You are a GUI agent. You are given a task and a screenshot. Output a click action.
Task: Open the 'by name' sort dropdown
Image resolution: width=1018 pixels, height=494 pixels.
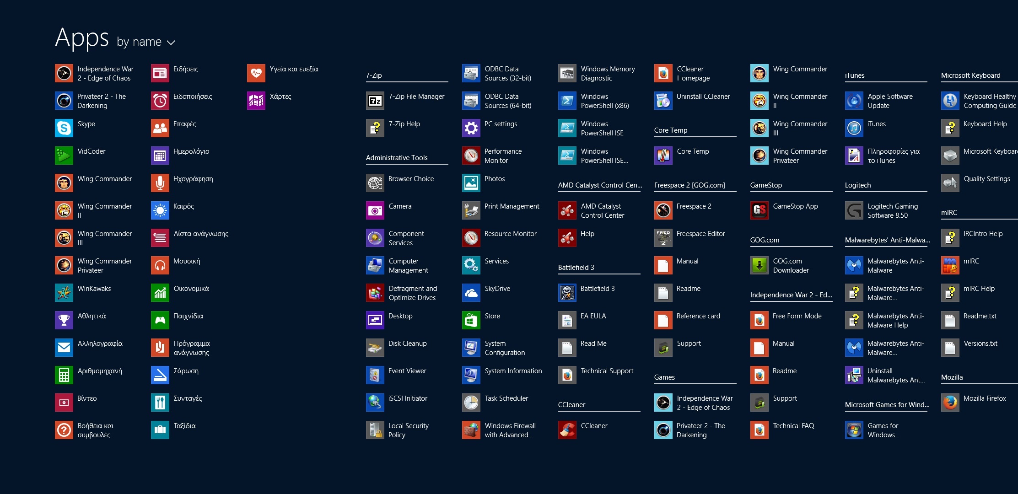pyautogui.click(x=146, y=42)
